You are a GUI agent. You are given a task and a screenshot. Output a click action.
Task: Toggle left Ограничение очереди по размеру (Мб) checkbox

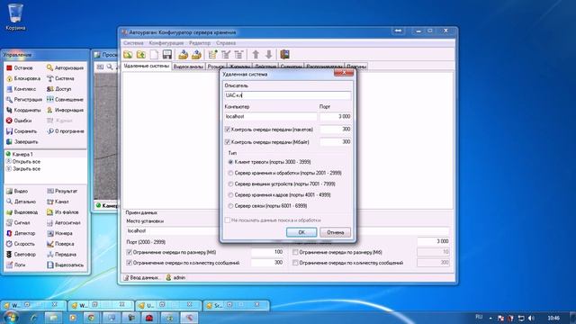[x=129, y=252]
